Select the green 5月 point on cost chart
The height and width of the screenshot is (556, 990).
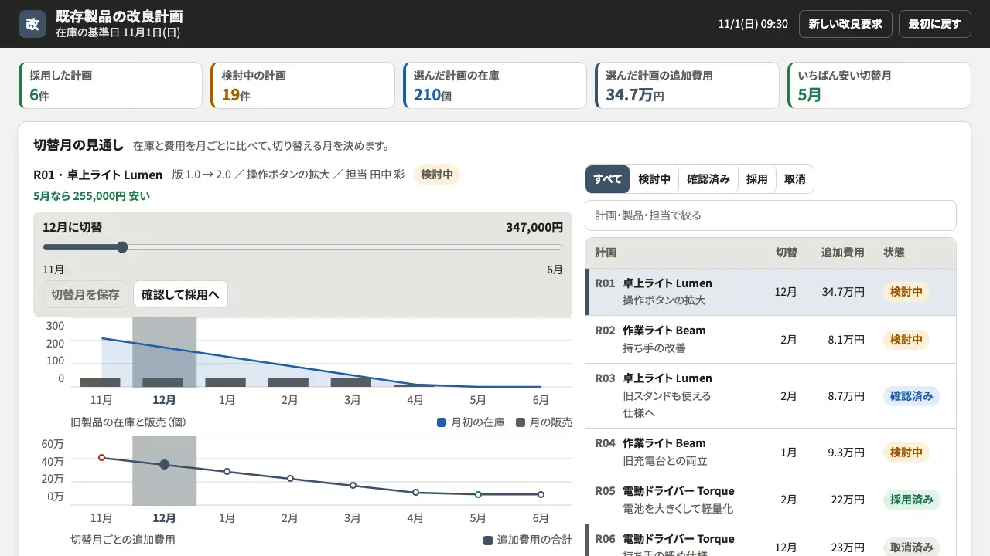pyautogui.click(x=478, y=494)
